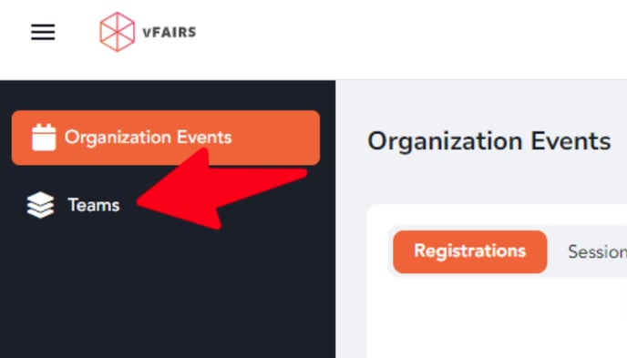Switch to the Registrations tab
This screenshot has height=358, width=627.
pos(470,251)
